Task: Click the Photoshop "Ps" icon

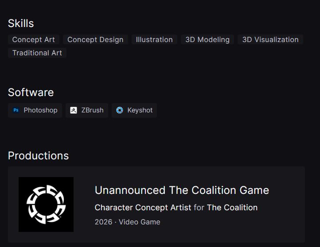Action: [x=16, y=110]
